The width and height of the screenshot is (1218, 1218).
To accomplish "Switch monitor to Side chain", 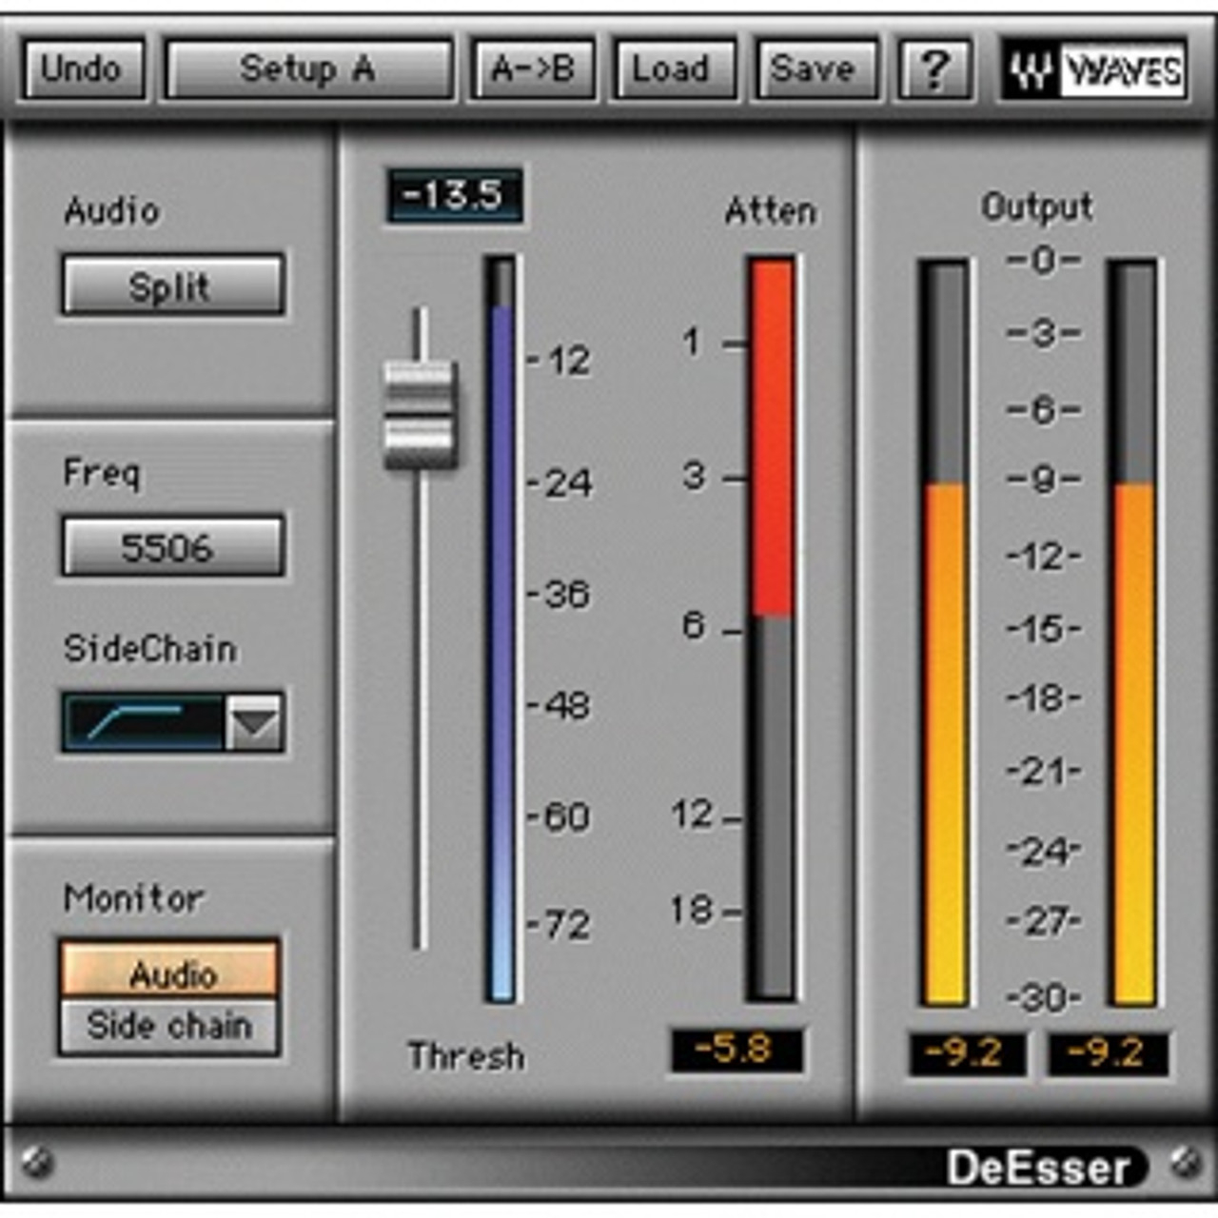I will 170,1026.
